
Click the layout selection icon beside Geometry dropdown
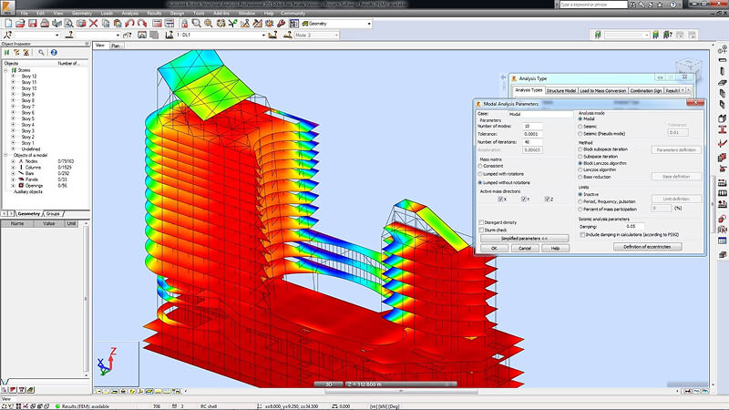tap(293, 24)
